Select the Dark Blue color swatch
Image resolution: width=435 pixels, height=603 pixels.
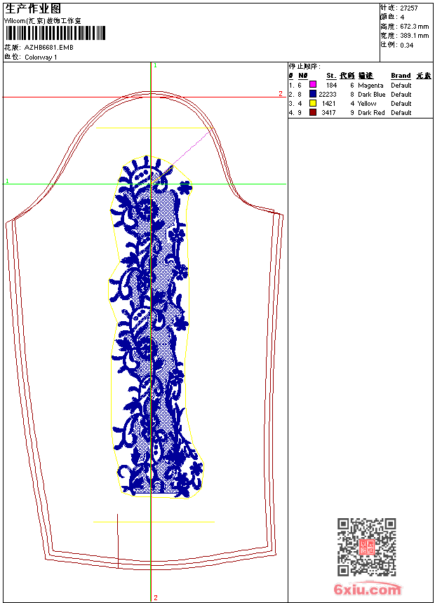tap(313, 94)
